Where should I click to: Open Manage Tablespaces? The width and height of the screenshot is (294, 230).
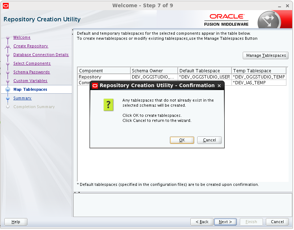(265, 55)
